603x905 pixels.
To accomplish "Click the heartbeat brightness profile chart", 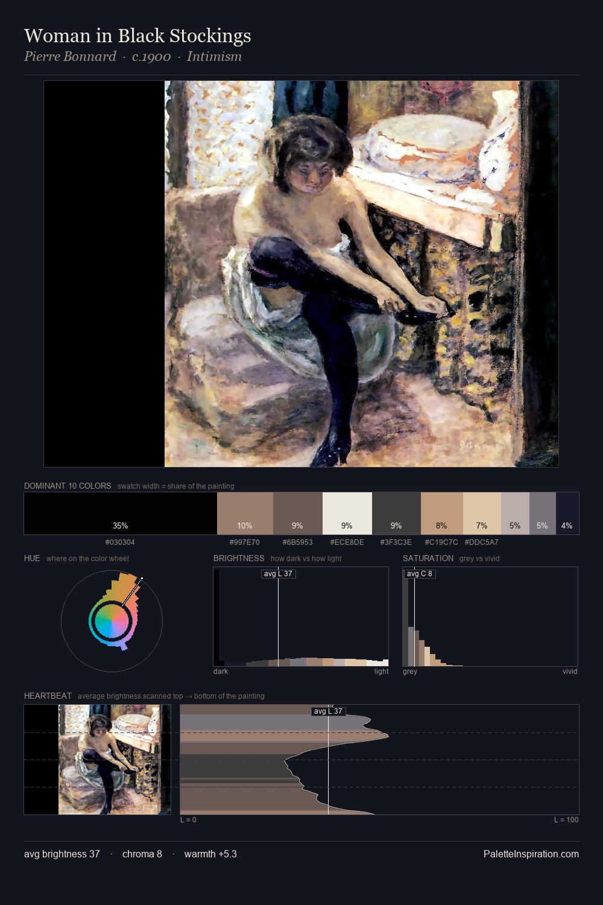I will click(379, 760).
